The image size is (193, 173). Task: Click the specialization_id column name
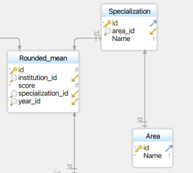pos(43,94)
